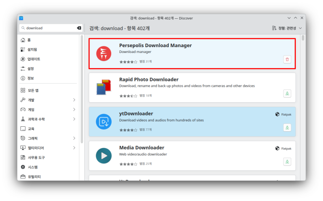Expand the 개발 category chevron
Screen dimensions: 323x201
(74, 100)
